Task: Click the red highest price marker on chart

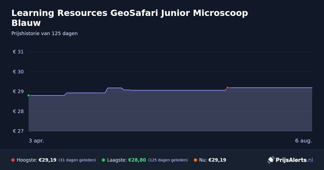Action: 228,88
